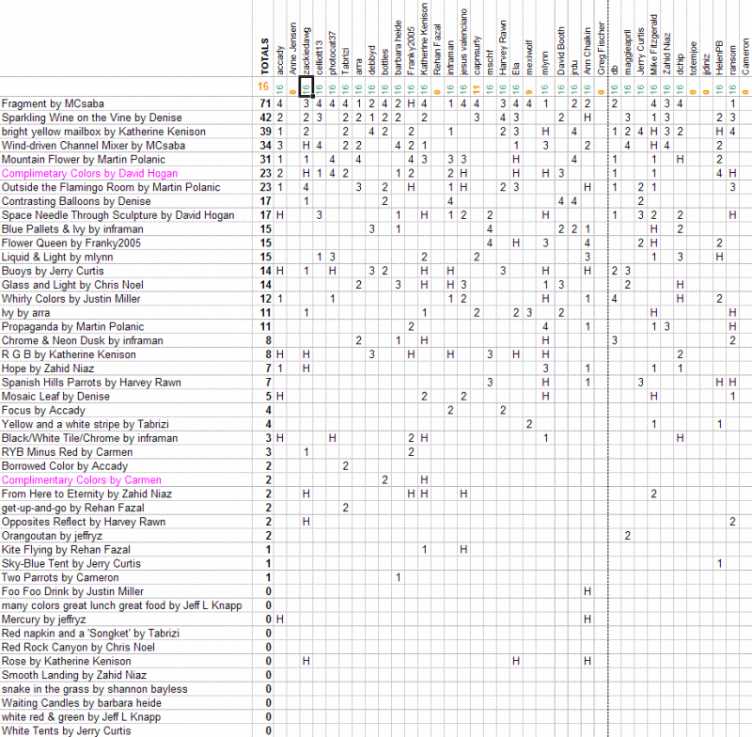Click the orange 16 under TOTALS header
The width and height of the screenshot is (752, 737).
click(x=263, y=86)
